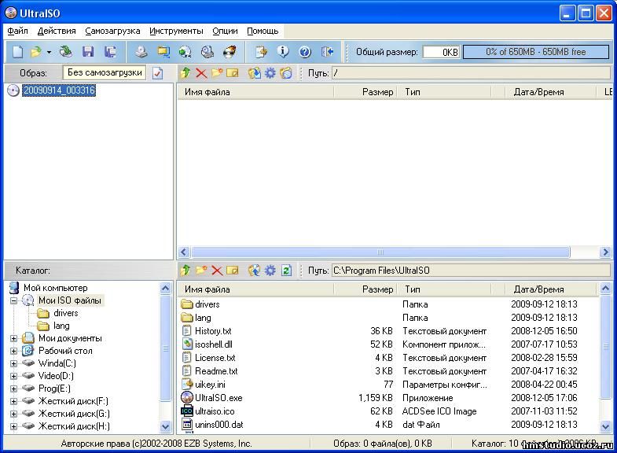
Task: Open the Опции menu
Action: (225, 31)
